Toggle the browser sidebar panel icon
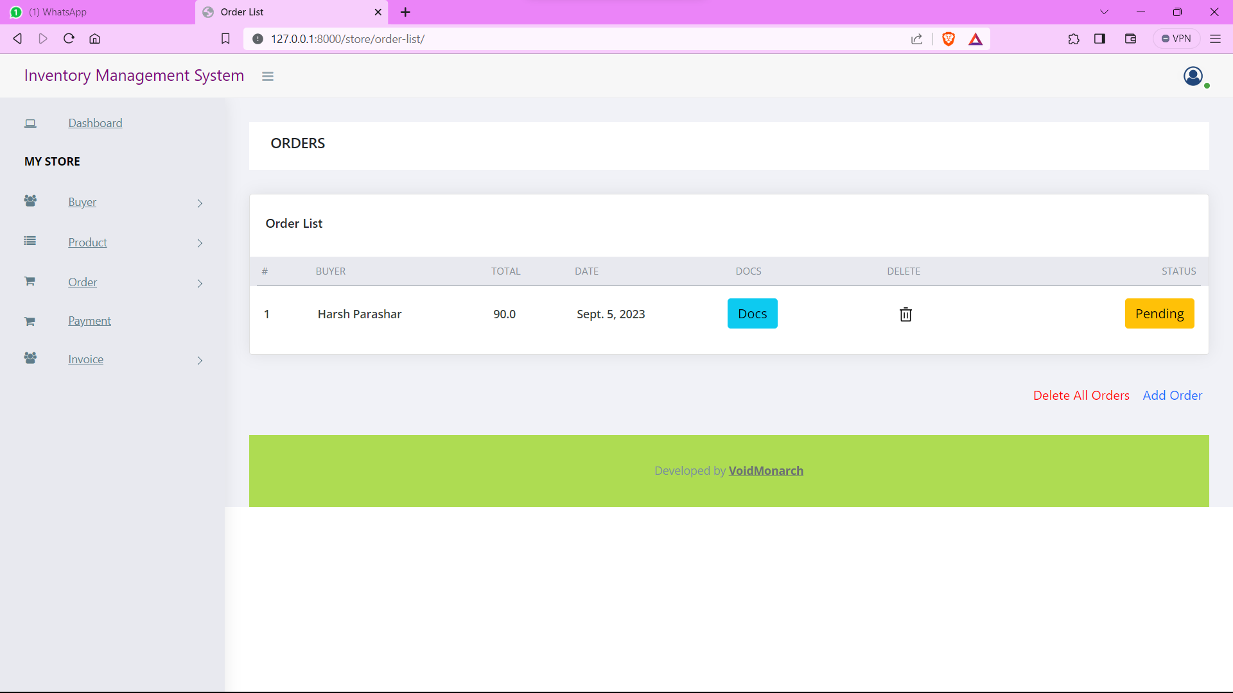 click(1099, 39)
